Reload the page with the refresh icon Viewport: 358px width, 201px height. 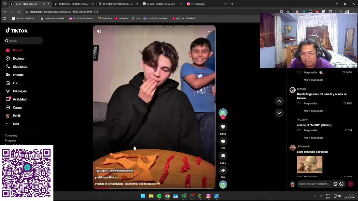[x=18, y=12]
